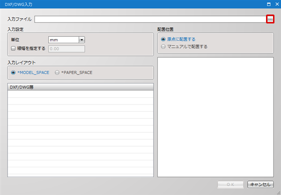Screen dimensions: 281x195
Task: Click the resize grip in the dialog corner
Action: point(278,192)
